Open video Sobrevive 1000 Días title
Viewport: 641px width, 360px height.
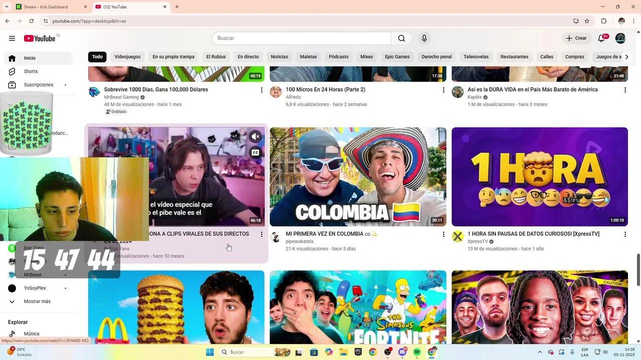point(156,89)
